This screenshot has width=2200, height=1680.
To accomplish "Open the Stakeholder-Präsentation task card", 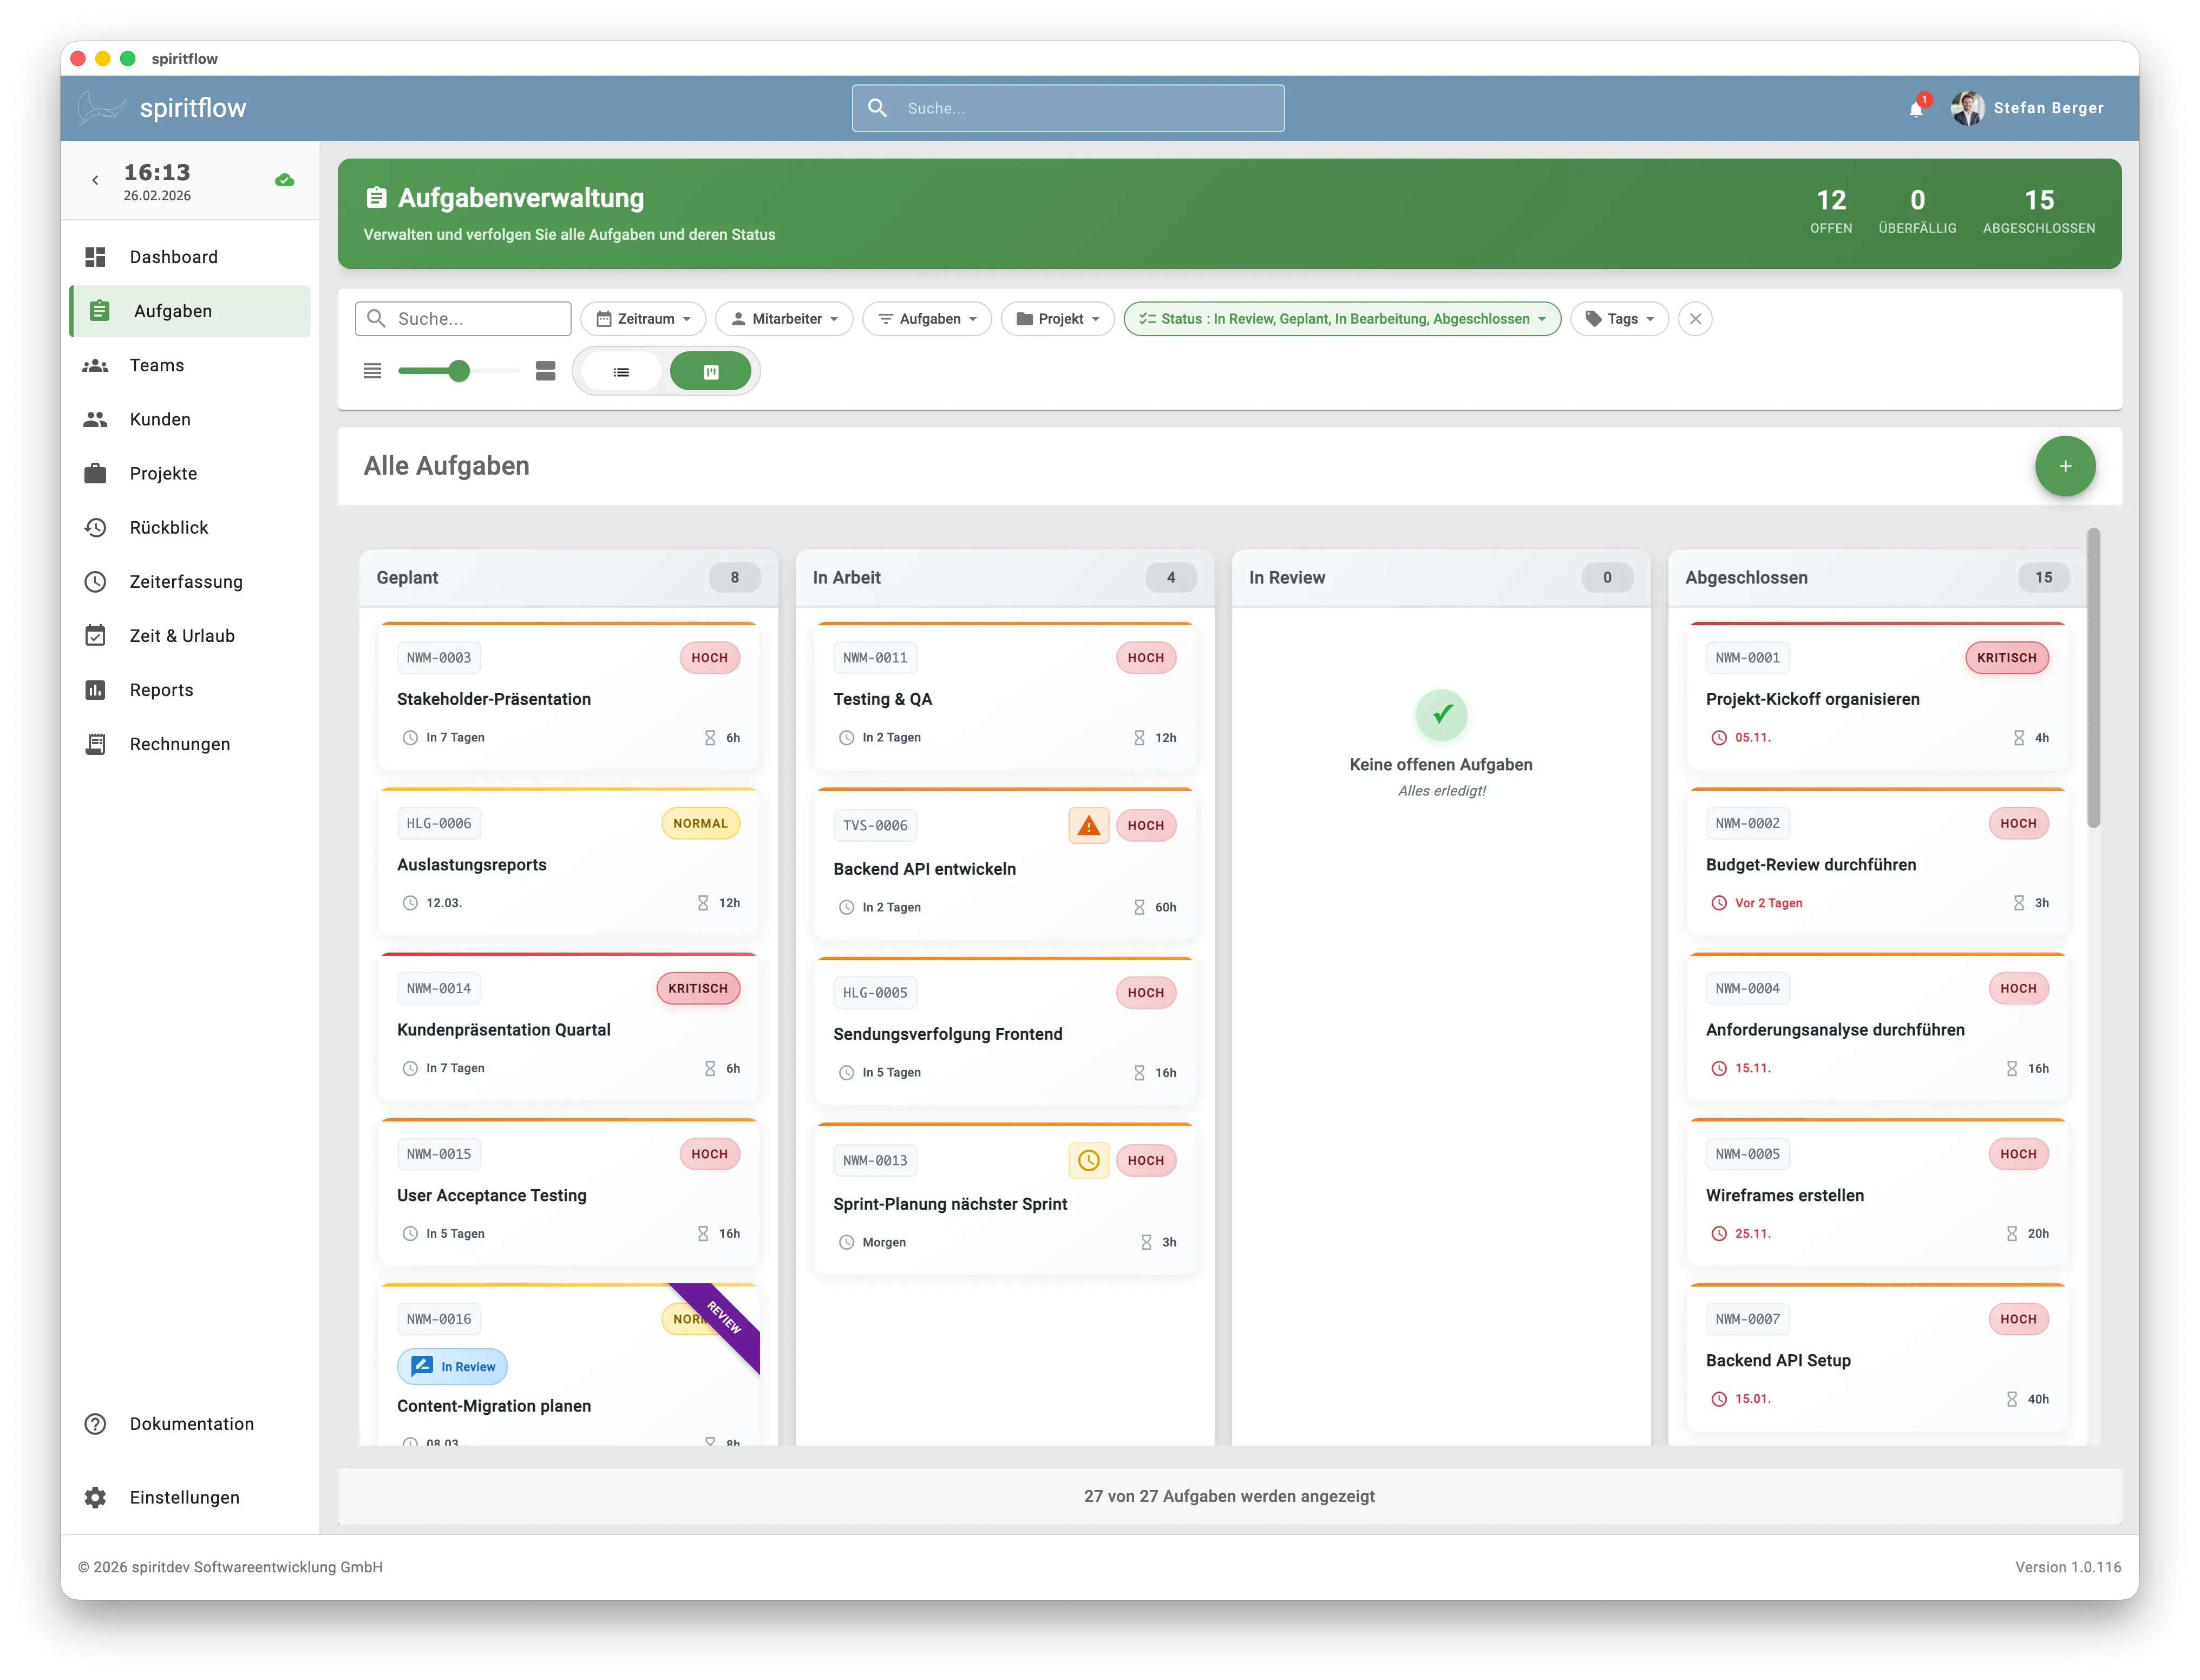I will tap(568, 697).
